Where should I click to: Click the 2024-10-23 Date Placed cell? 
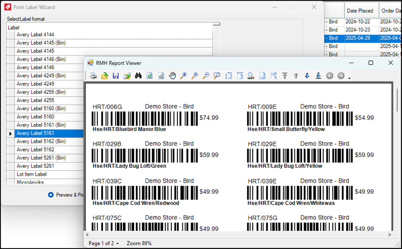tap(361, 30)
